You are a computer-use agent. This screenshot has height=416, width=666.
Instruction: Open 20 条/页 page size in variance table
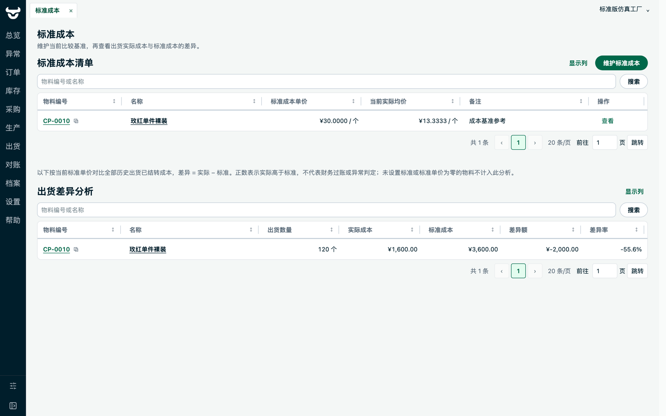pos(559,271)
